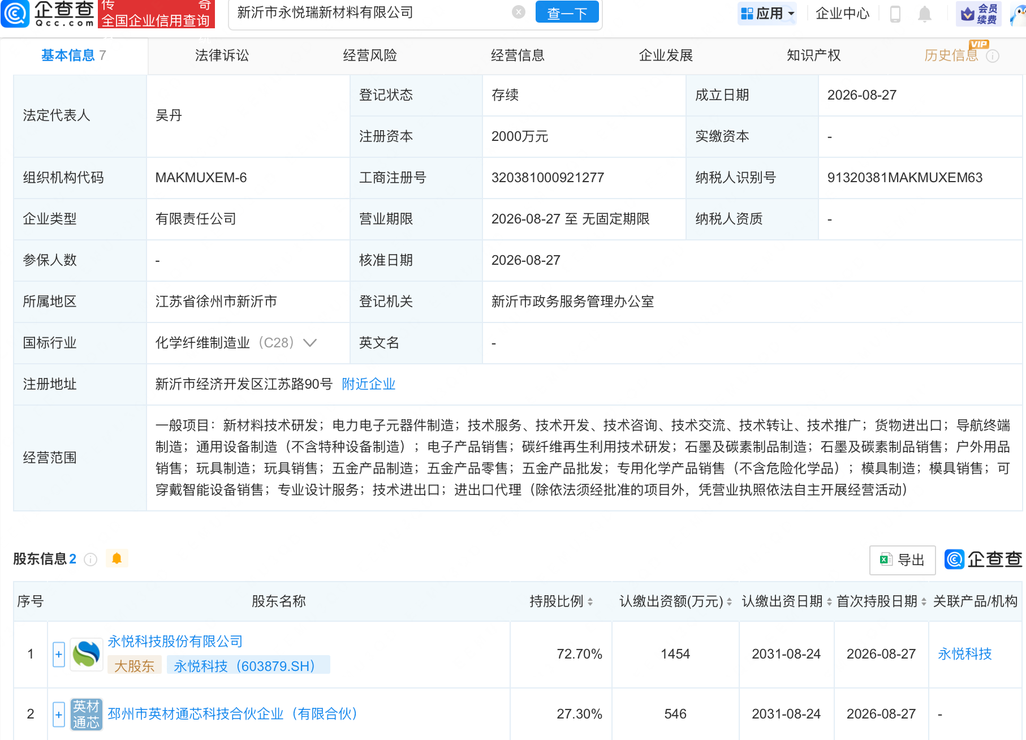Image resolution: width=1026 pixels, height=740 pixels.
Task: Open the Qcc.com logo homepage
Action: tap(48, 14)
